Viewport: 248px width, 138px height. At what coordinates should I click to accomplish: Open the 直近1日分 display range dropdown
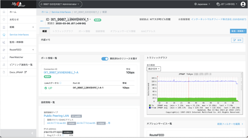coord(154,69)
